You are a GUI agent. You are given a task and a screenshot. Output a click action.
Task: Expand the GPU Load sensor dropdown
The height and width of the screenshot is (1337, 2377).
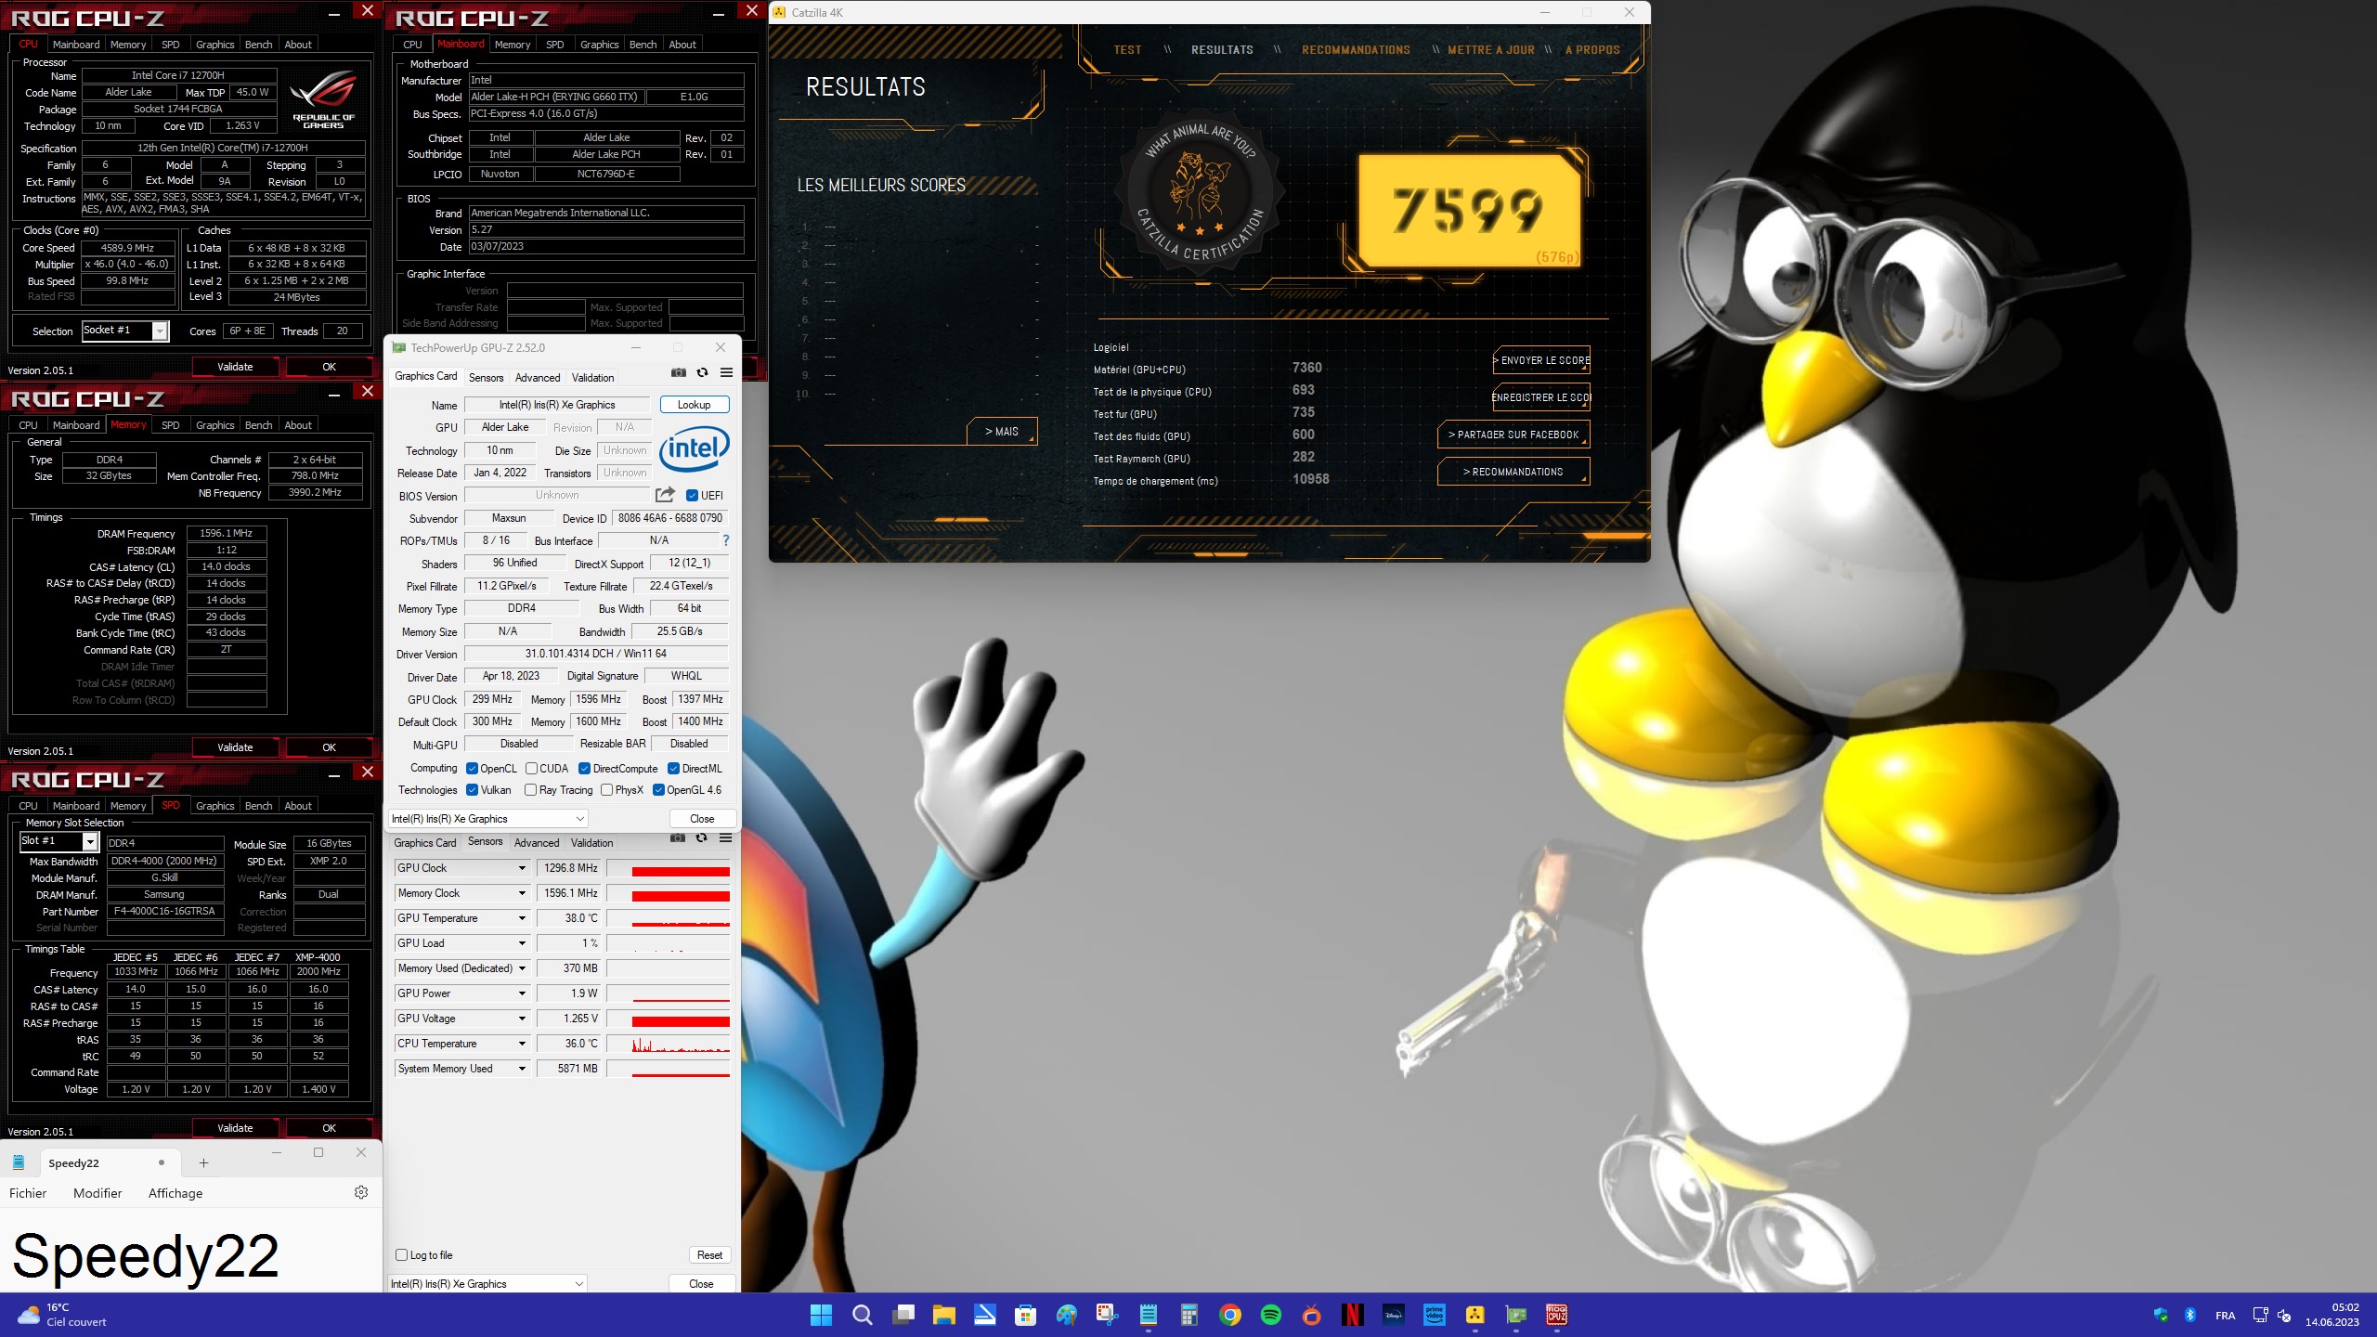[522, 943]
